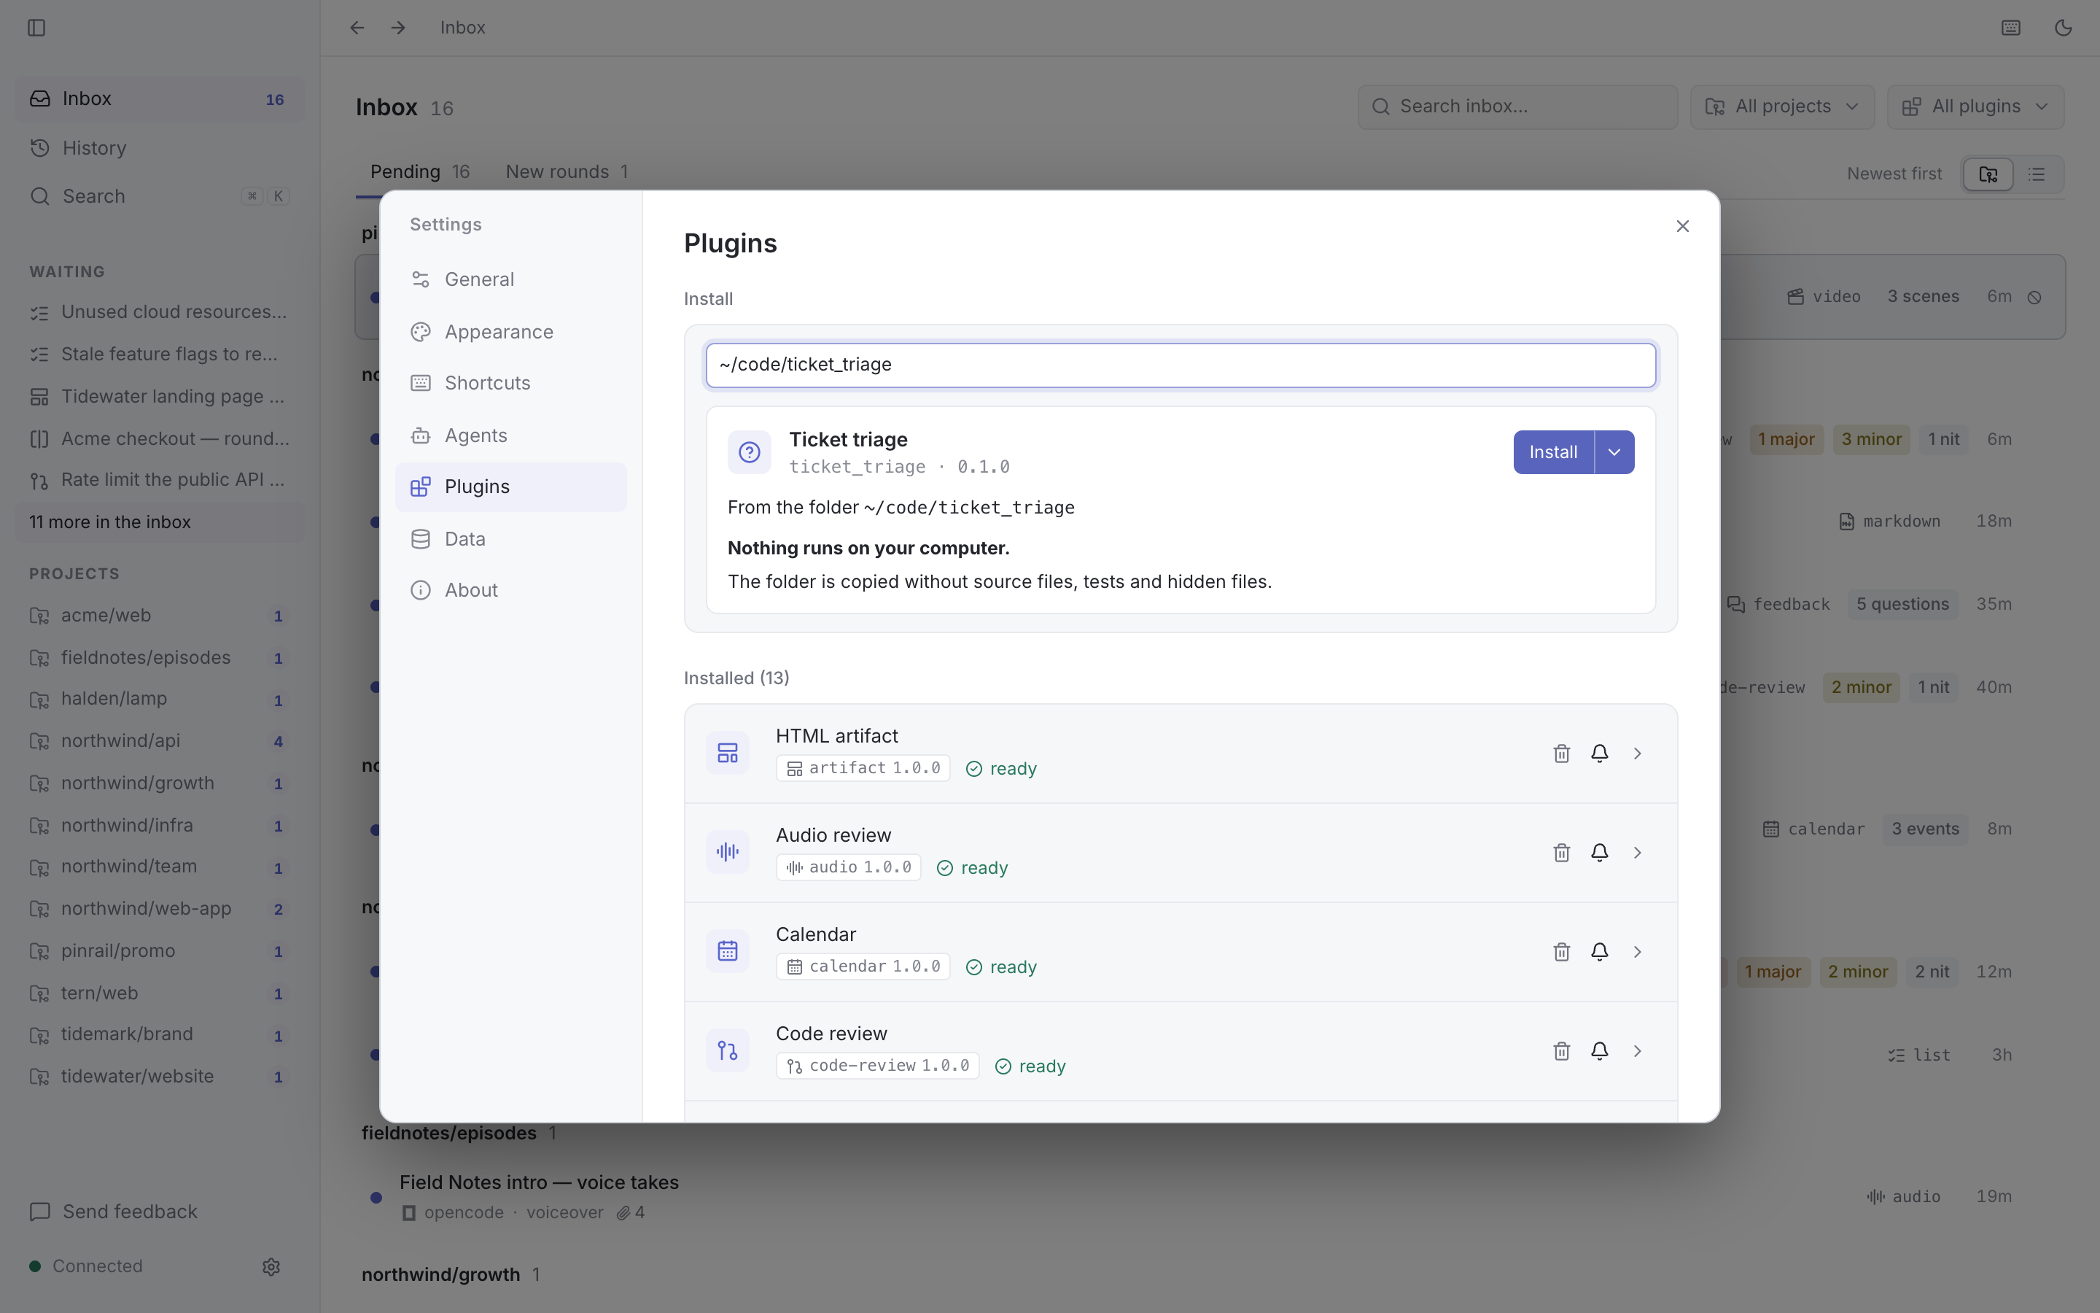Viewport: 2100px width, 1313px height.
Task: Open General settings section
Action: [x=510, y=279]
